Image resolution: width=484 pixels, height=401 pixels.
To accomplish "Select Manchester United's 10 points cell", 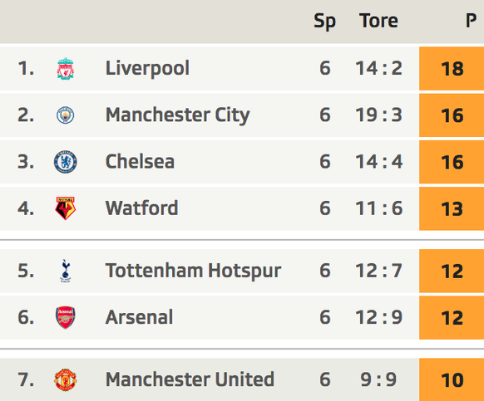I will pos(452,379).
